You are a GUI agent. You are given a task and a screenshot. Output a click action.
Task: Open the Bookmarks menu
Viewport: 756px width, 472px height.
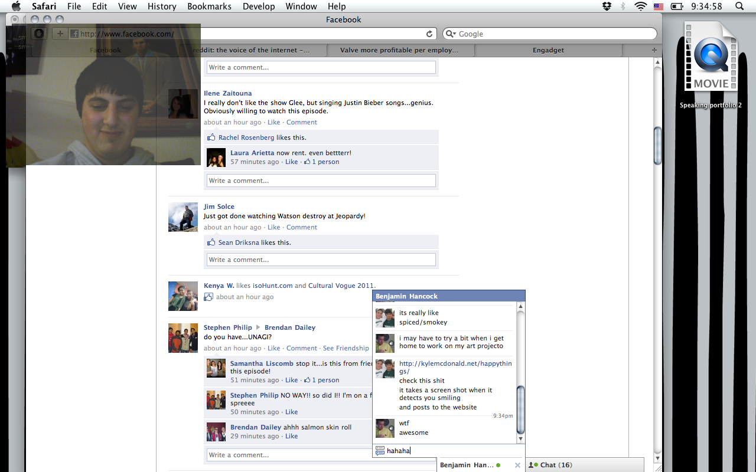[209, 6]
